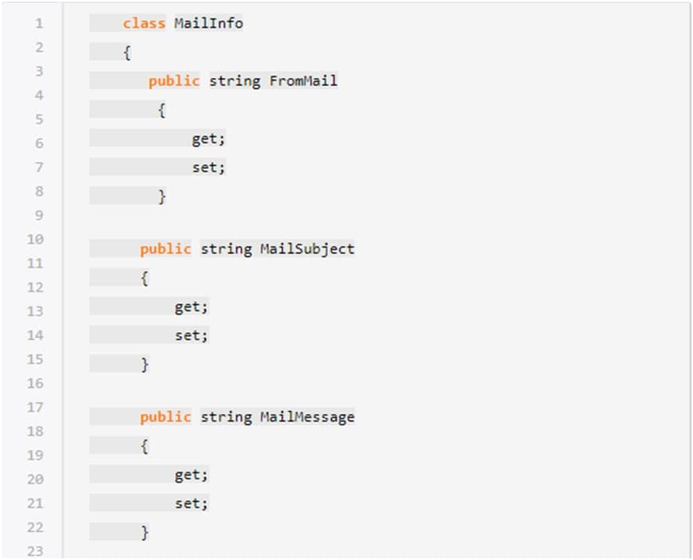Viewport: 693px width, 560px height.
Task: Click the public keyword before MailSubject
Action: pos(165,249)
